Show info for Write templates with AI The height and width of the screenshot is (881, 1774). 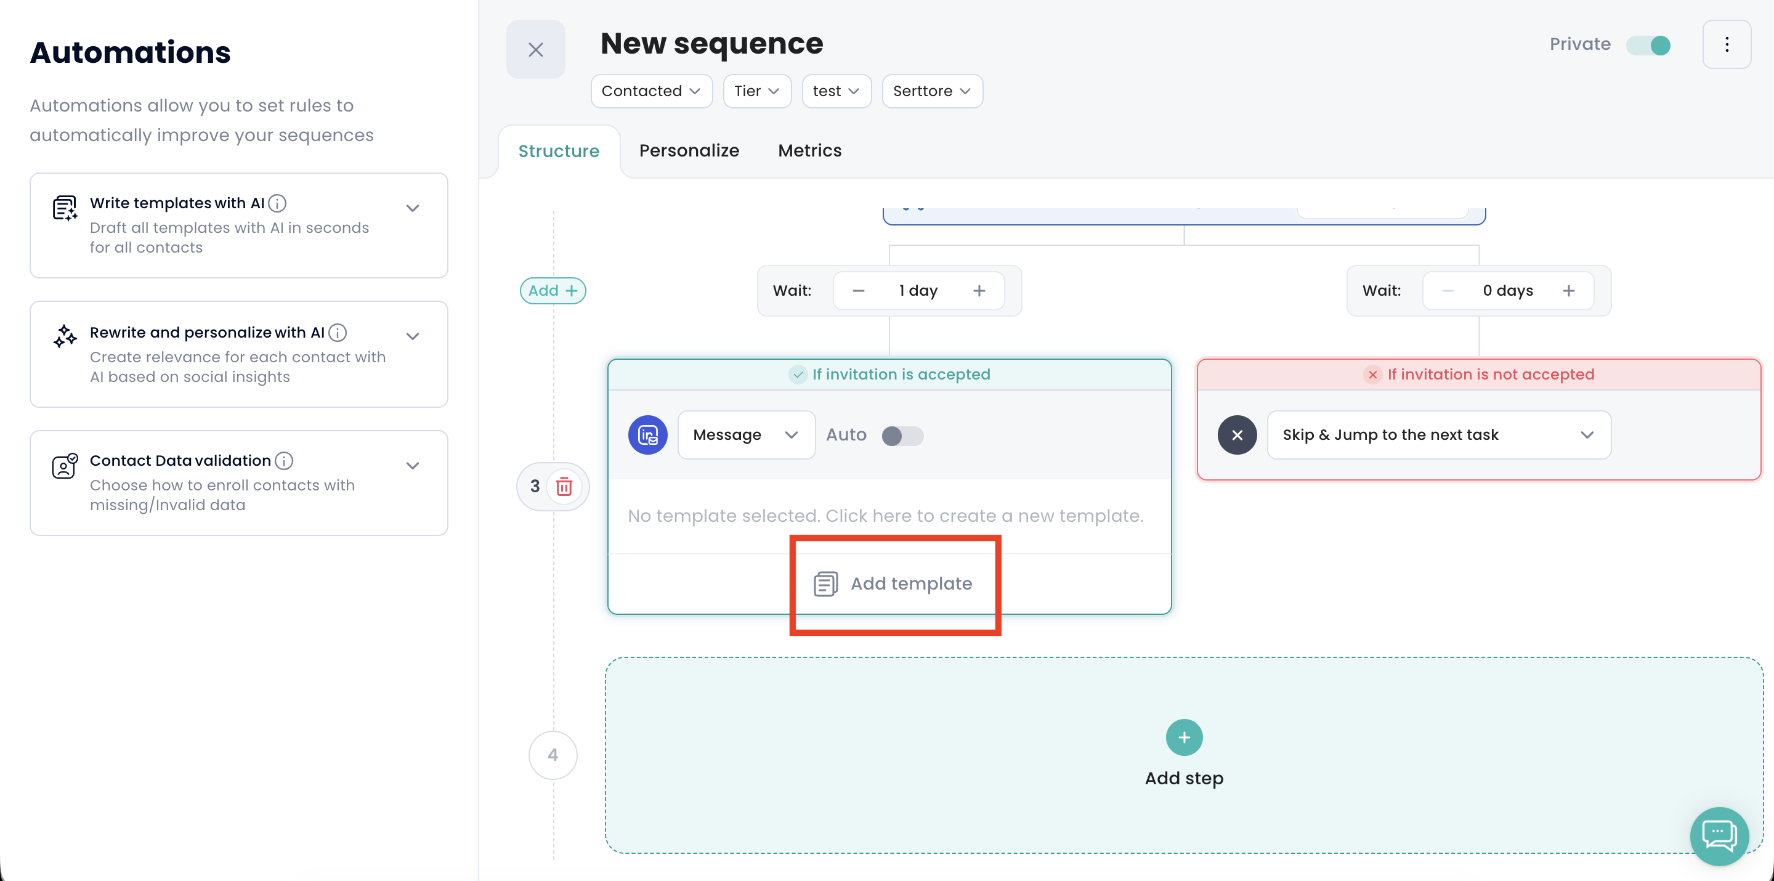278,203
